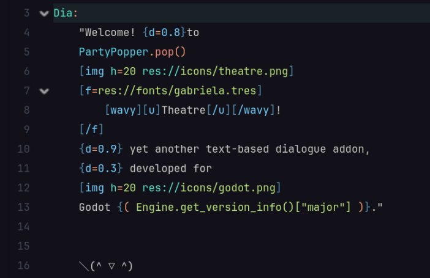Screen dimensions: 430x278
Task: Collapse the fold arrow beside Dia:
Action: coord(44,13)
